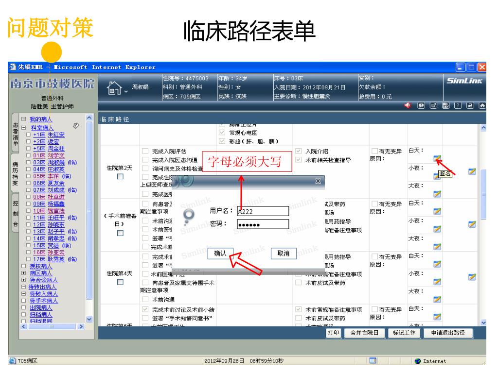Expand the 病区病人 tree node
The width and height of the screenshot is (498, 373).
(x=23, y=273)
